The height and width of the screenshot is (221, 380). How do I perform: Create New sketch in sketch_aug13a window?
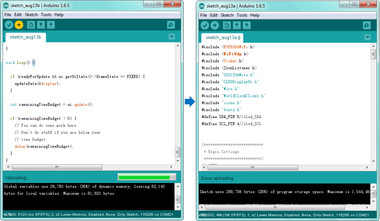click(227, 25)
